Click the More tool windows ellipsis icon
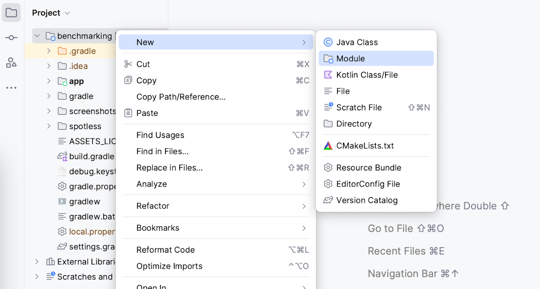The height and width of the screenshot is (289, 540). 11,88
